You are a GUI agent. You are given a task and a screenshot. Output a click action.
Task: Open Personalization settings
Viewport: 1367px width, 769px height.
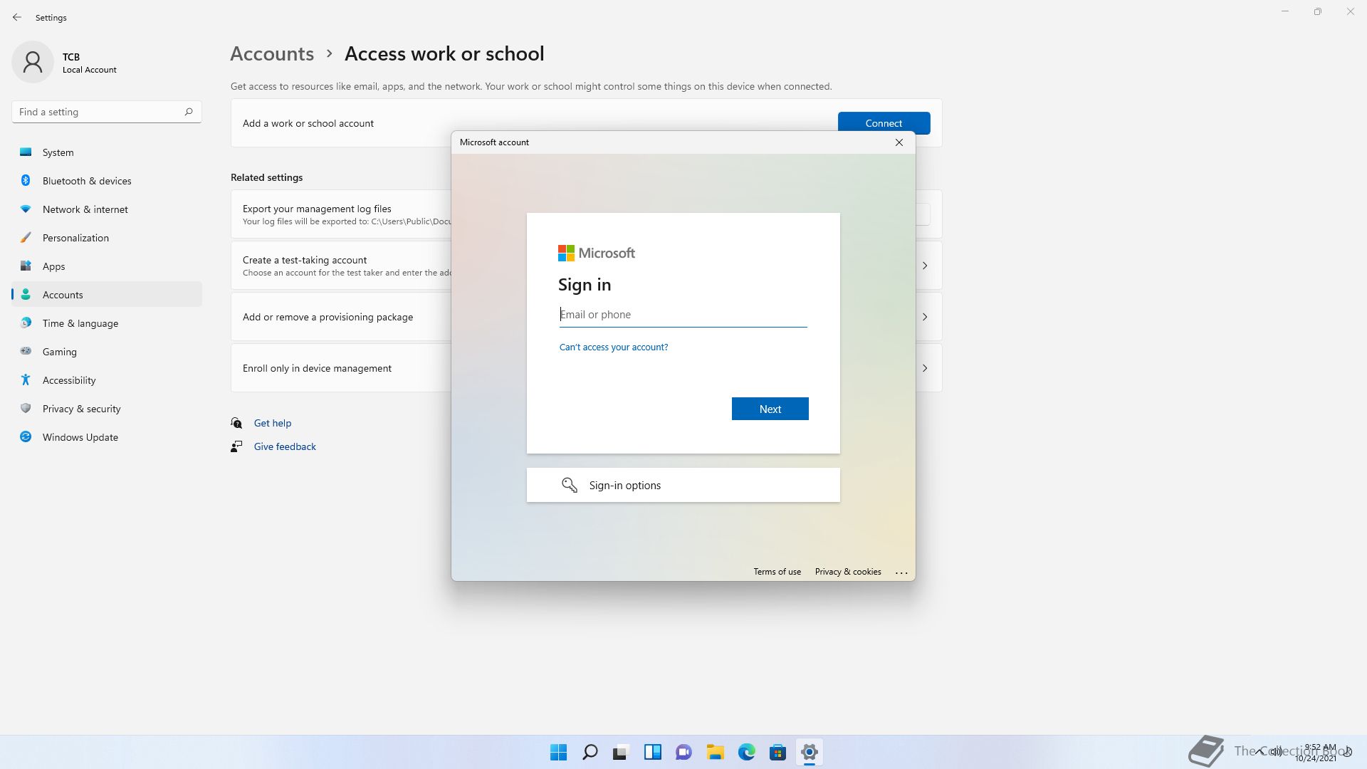click(x=107, y=238)
